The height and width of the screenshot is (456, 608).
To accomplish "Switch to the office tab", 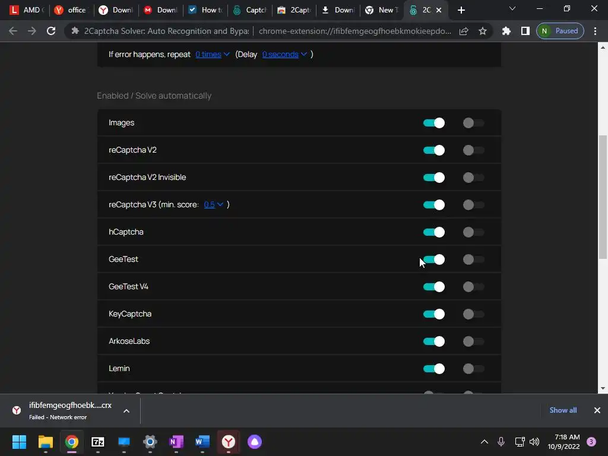I will coord(71,10).
